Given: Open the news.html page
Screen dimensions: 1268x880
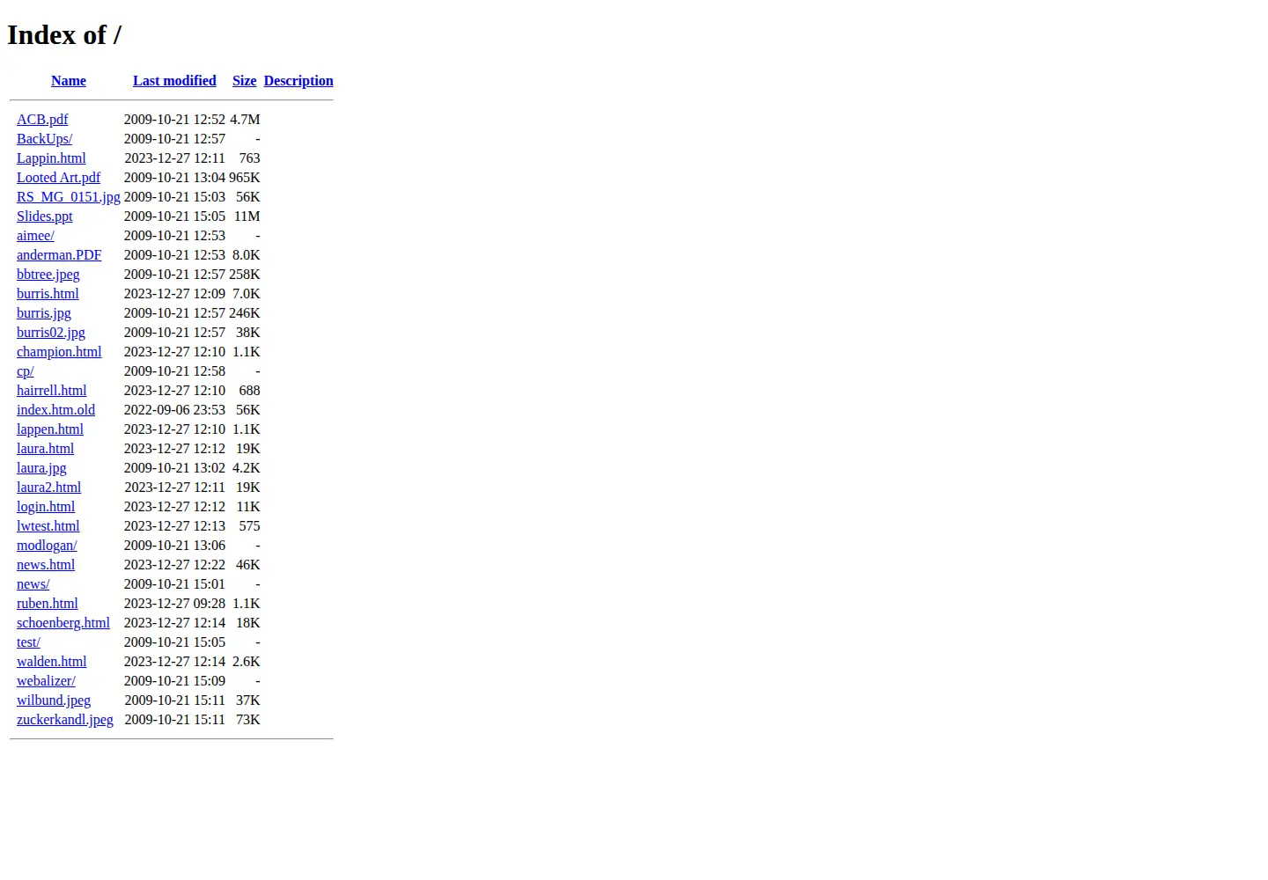Looking at the screenshot, I should [46, 565].
